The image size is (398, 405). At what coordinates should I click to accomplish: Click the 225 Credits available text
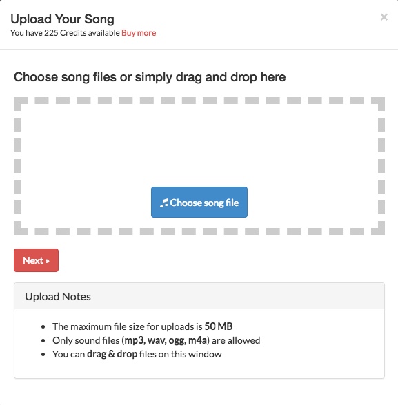click(x=82, y=33)
